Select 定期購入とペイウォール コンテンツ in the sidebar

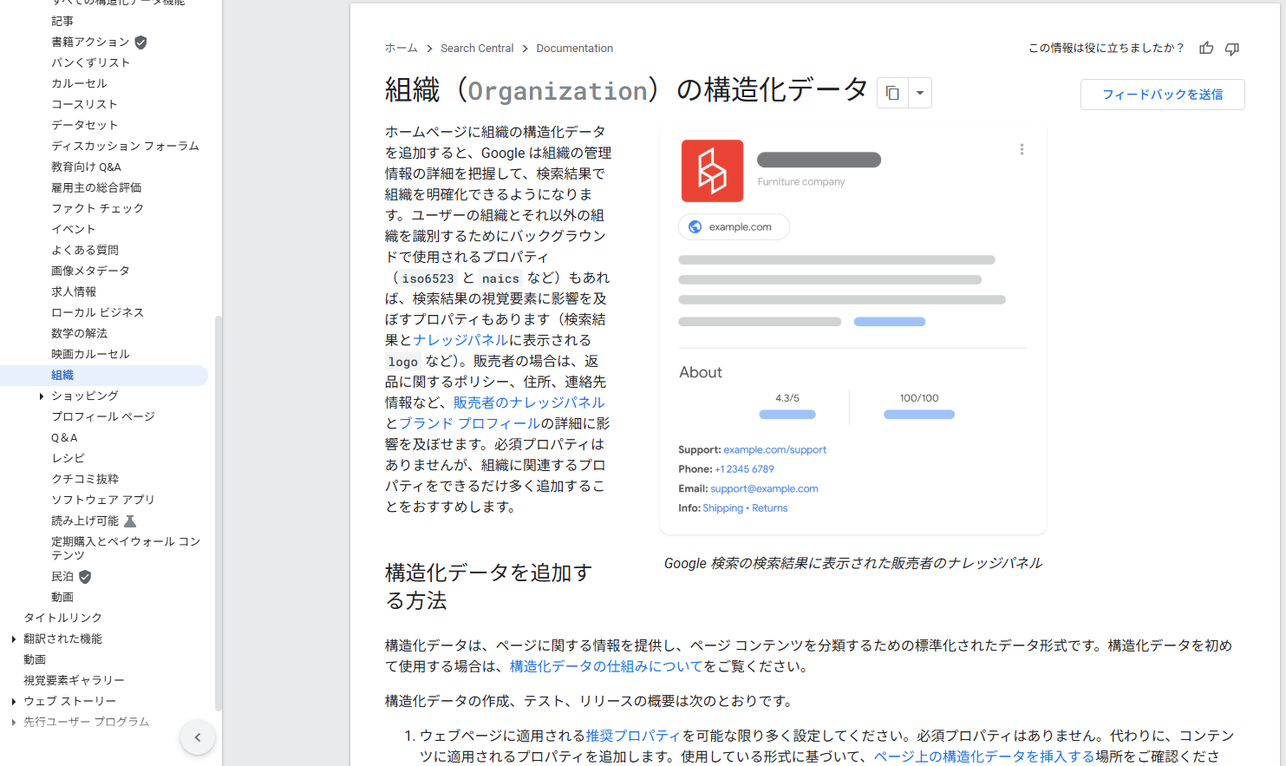pyautogui.click(x=126, y=548)
